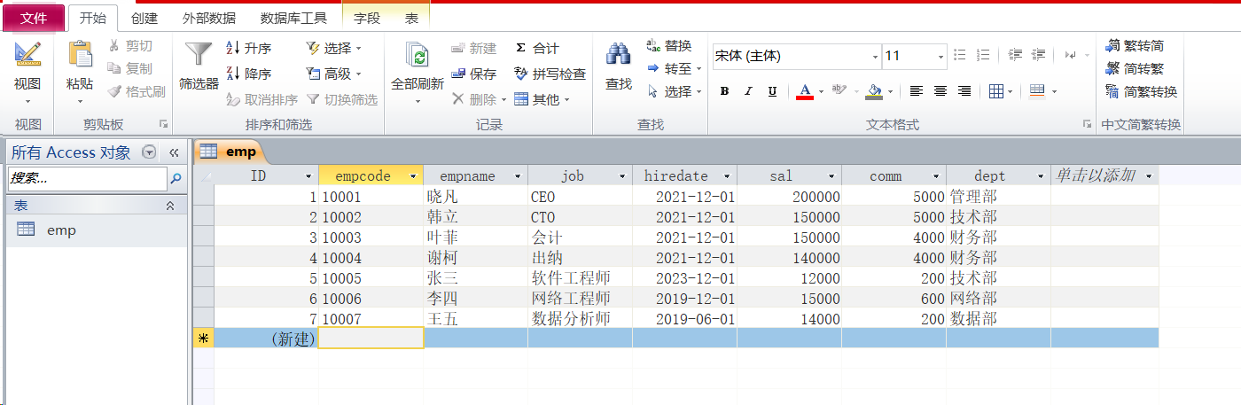Sort ascending with 升序

[249, 48]
